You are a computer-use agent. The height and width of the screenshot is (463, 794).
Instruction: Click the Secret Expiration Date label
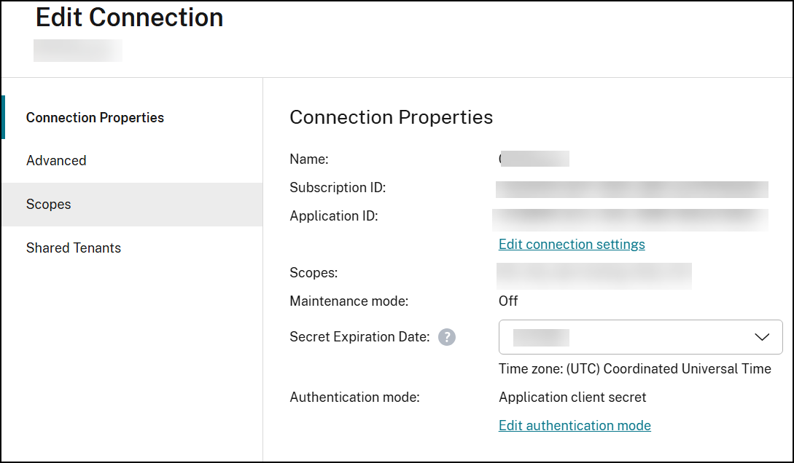tap(359, 337)
